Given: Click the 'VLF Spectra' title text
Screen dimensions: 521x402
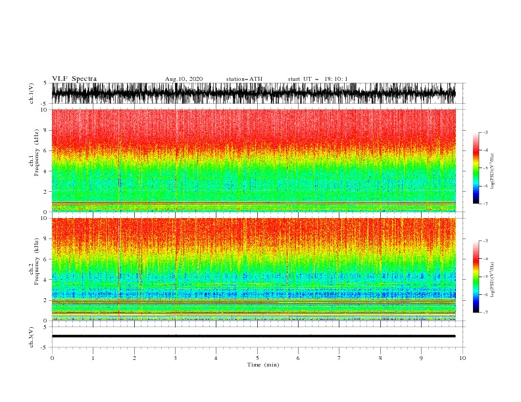Looking at the screenshot, I should pos(74,79).
